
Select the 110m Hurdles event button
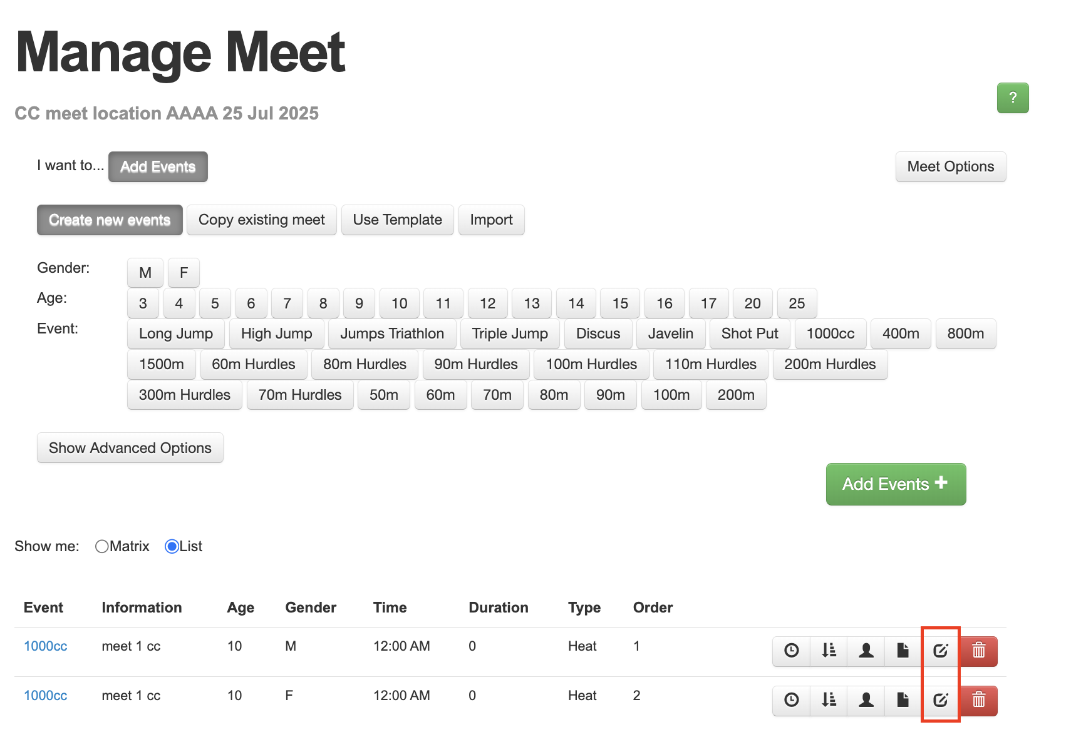click(711, 364)
